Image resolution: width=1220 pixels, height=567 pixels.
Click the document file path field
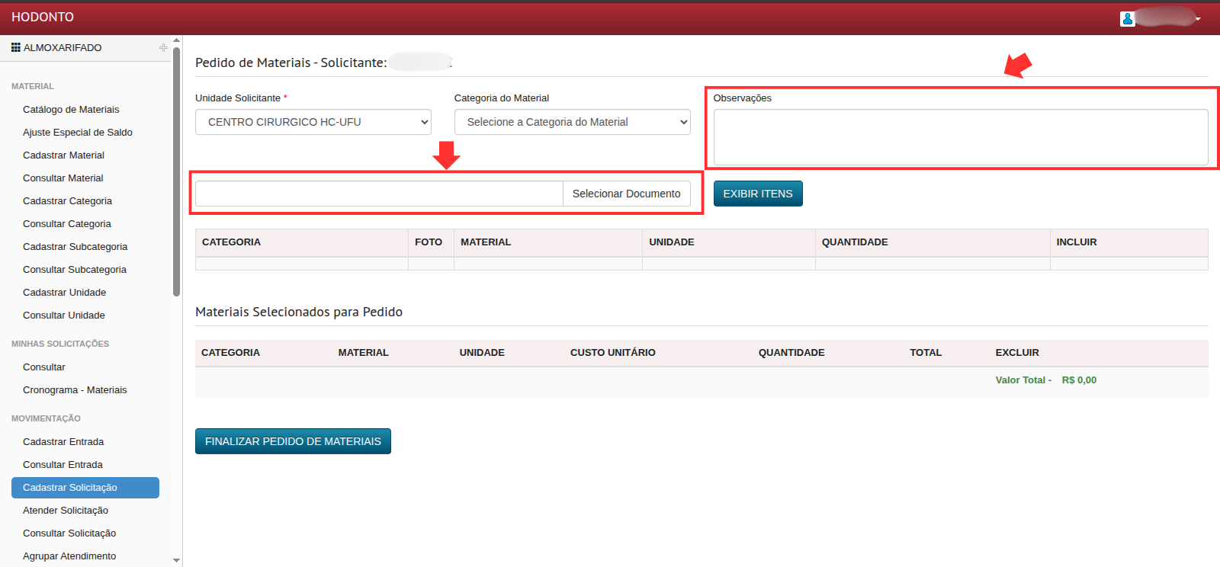pos(379,194)
